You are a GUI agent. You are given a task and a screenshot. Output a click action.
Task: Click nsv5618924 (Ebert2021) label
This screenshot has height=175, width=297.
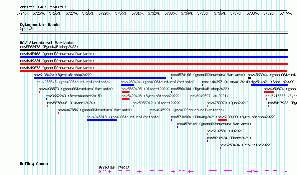coord(229,138)
